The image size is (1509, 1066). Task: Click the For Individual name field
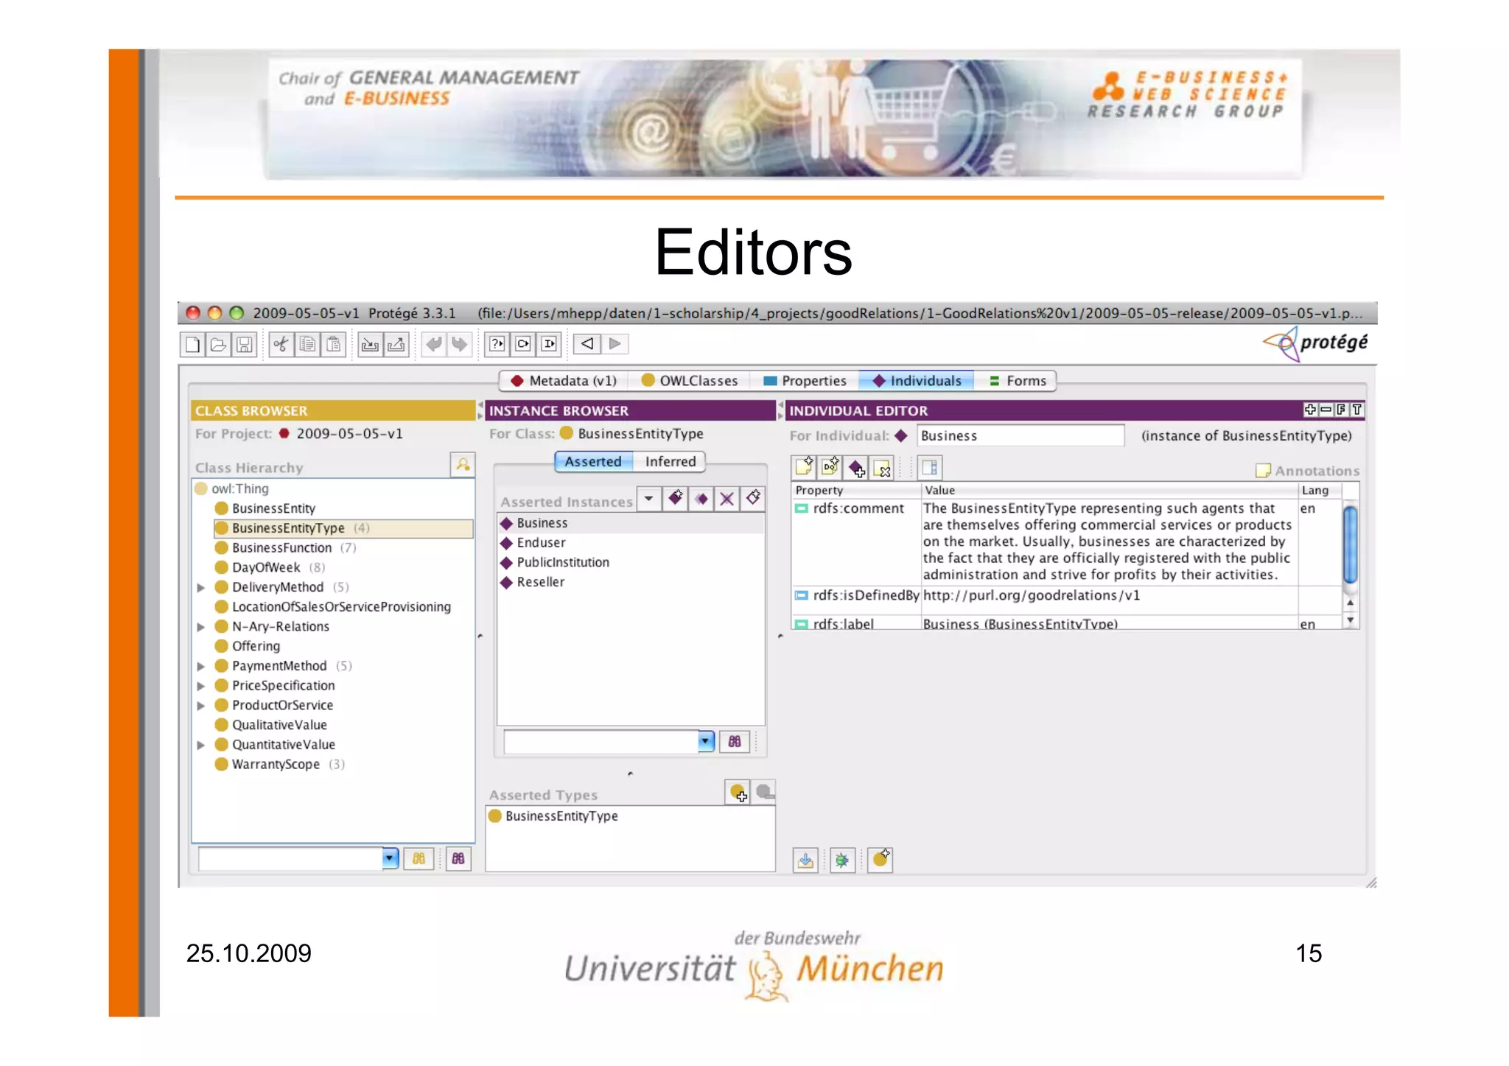click(1020, 435)
